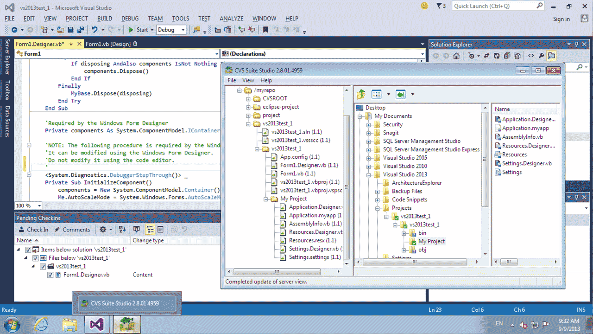593x334 pixels.
Task: Open the View menu in CVS Suite Studio
Action: [248, 80]
